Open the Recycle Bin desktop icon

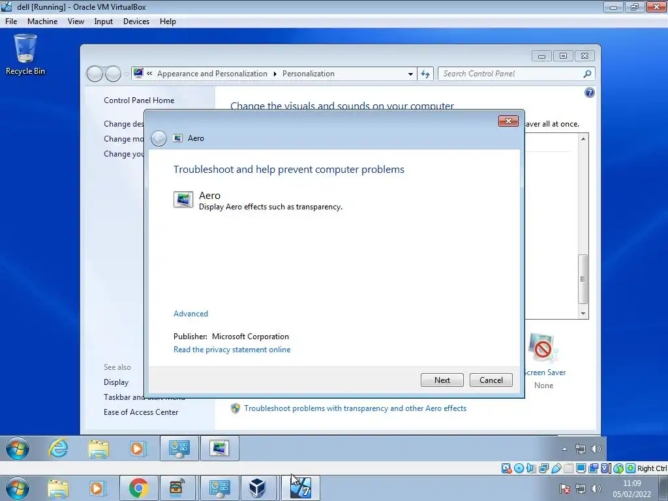pyautogui.click(x=25, y=55)
